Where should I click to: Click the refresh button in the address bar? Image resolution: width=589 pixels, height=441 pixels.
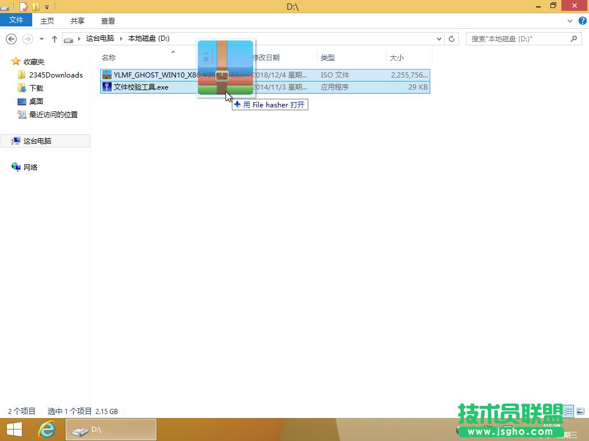pos(452,38)
